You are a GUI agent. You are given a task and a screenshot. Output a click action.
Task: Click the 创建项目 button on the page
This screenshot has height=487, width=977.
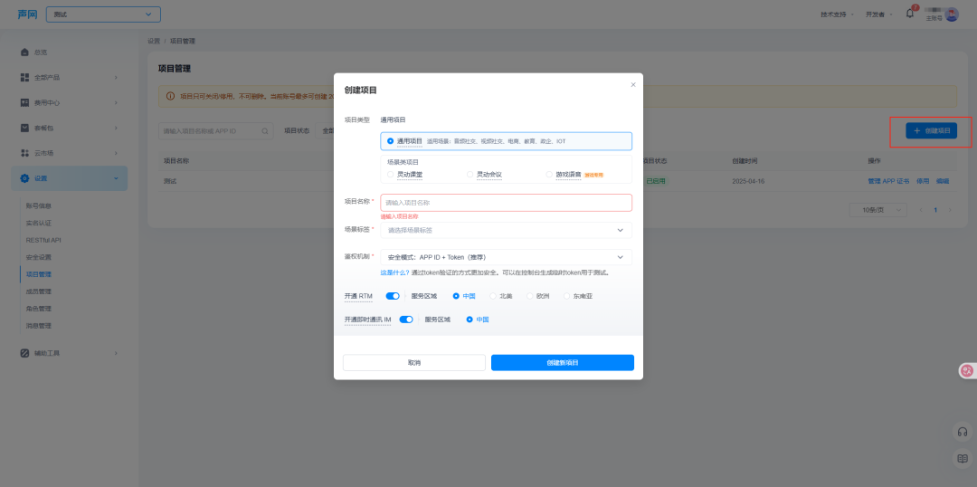pos(932,131)
